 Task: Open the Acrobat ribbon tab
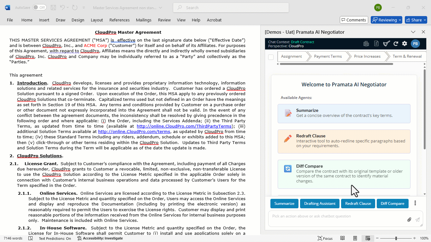pyautogui.click(x=214, y=20)
